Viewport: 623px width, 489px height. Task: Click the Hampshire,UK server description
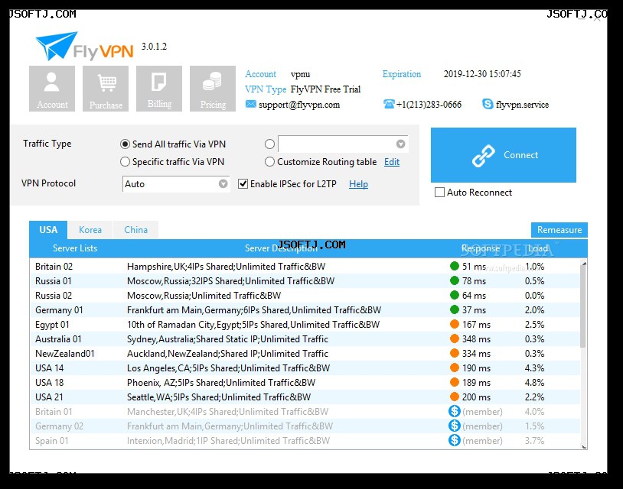point(226,267)
